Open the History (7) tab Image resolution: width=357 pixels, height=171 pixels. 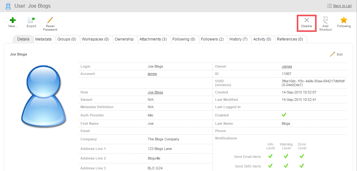[238, 39]
